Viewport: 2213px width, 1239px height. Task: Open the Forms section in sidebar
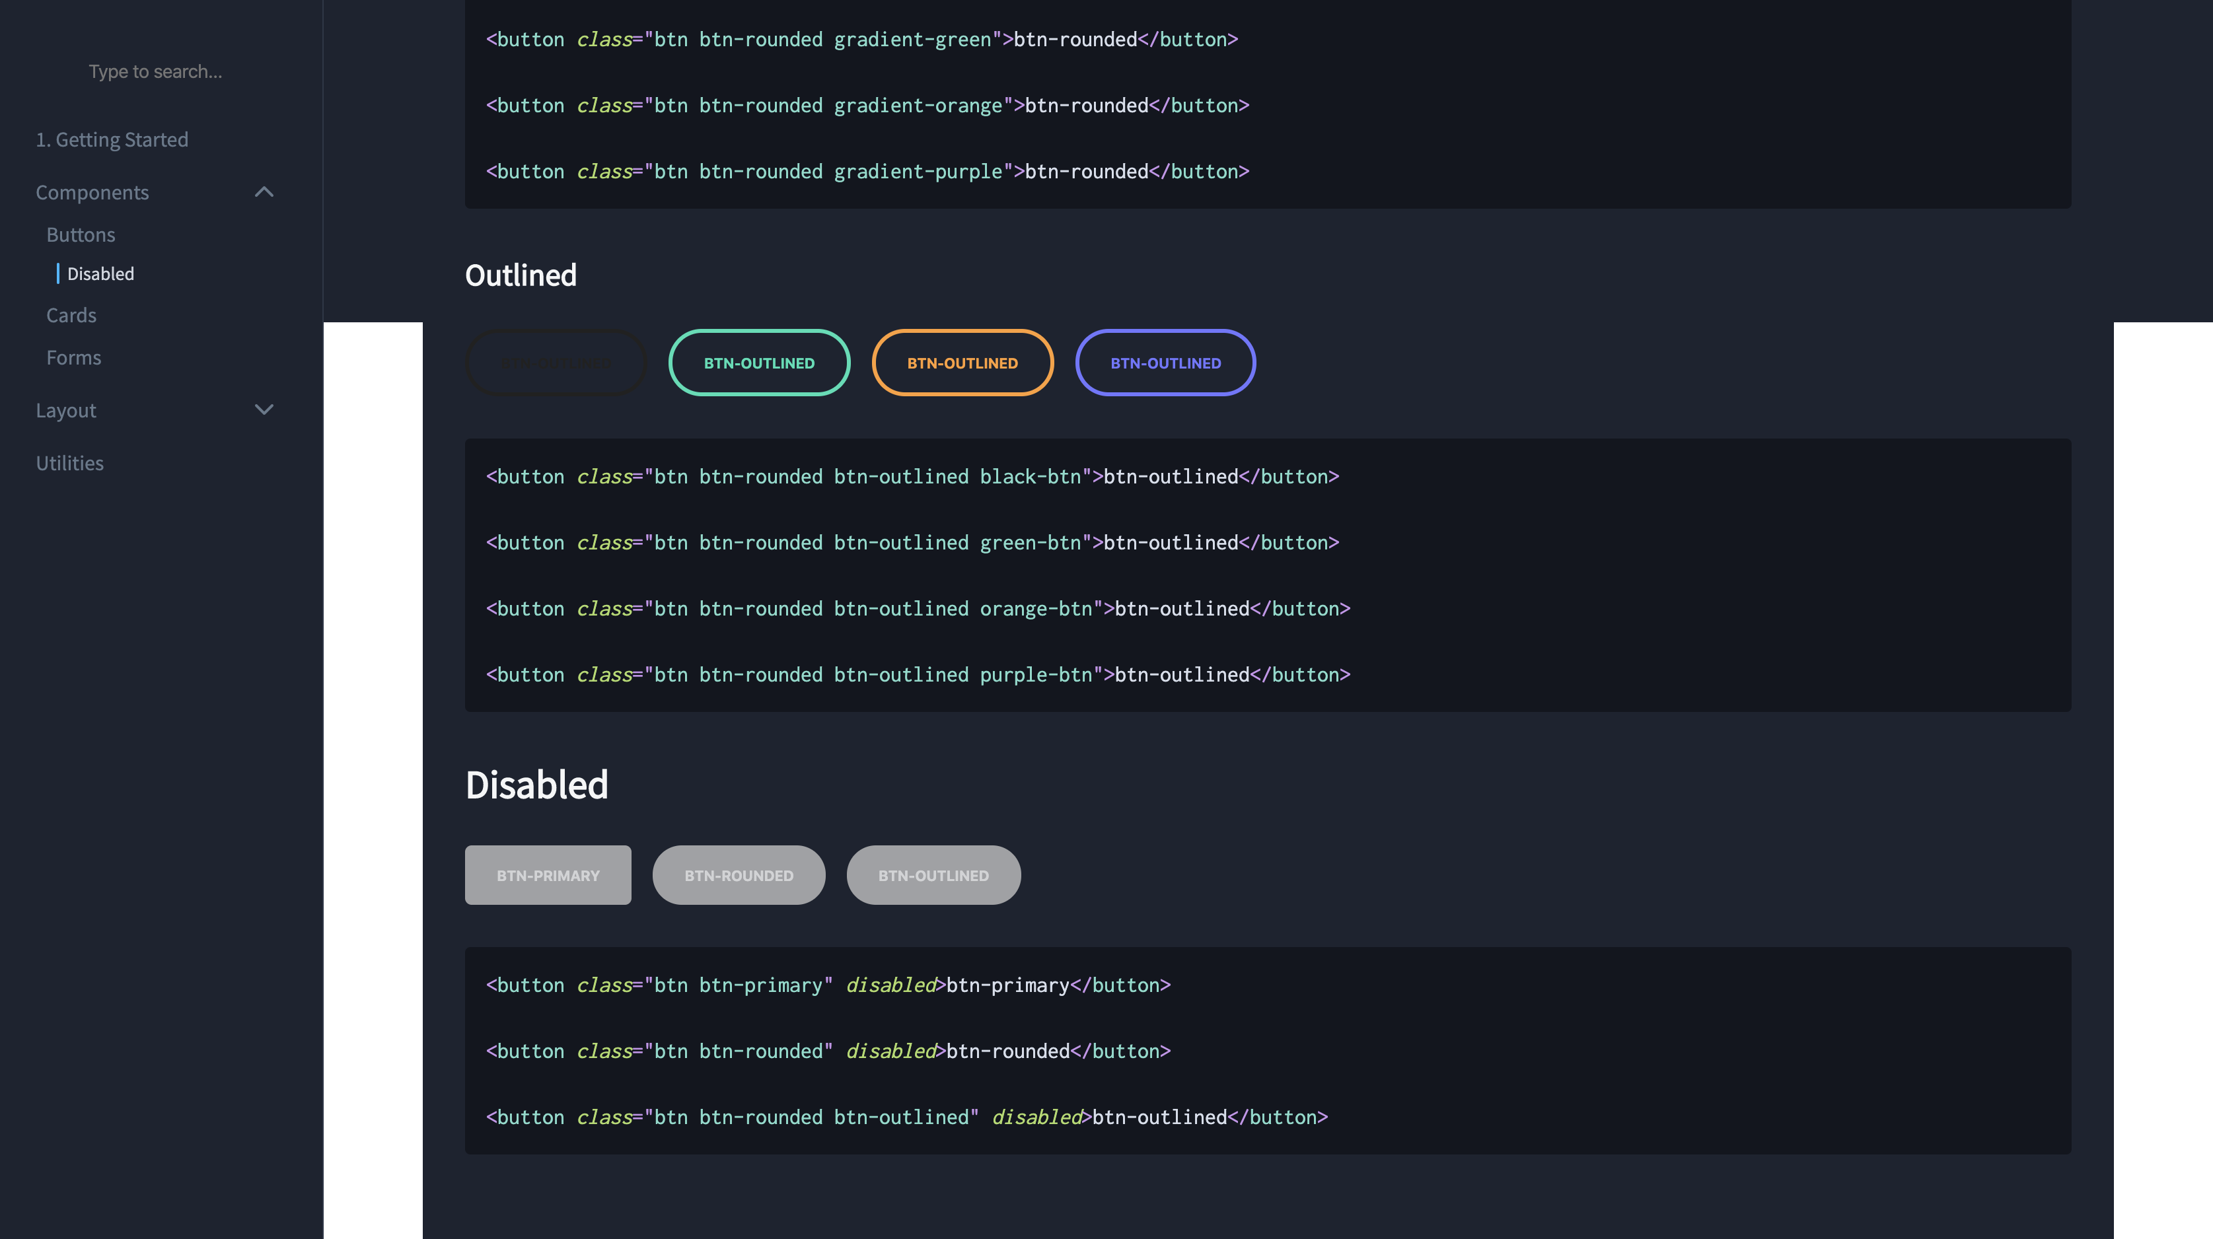pyautogui.click(x=73, y=357)
